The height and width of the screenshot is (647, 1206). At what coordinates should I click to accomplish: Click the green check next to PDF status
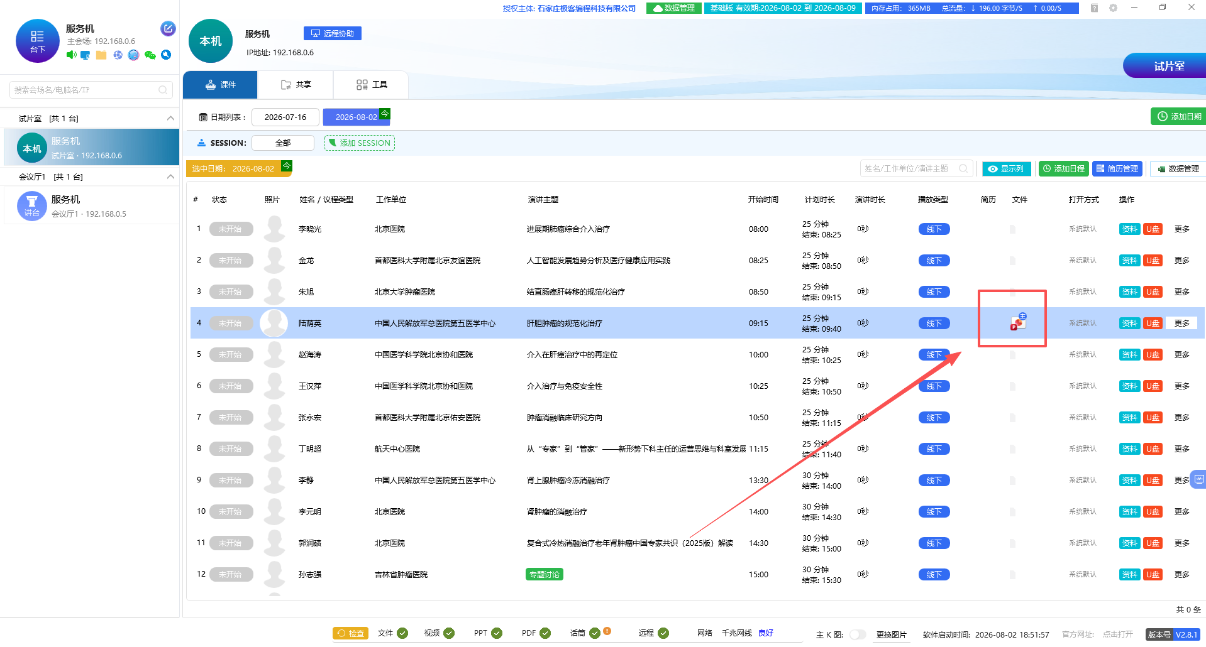545,633
